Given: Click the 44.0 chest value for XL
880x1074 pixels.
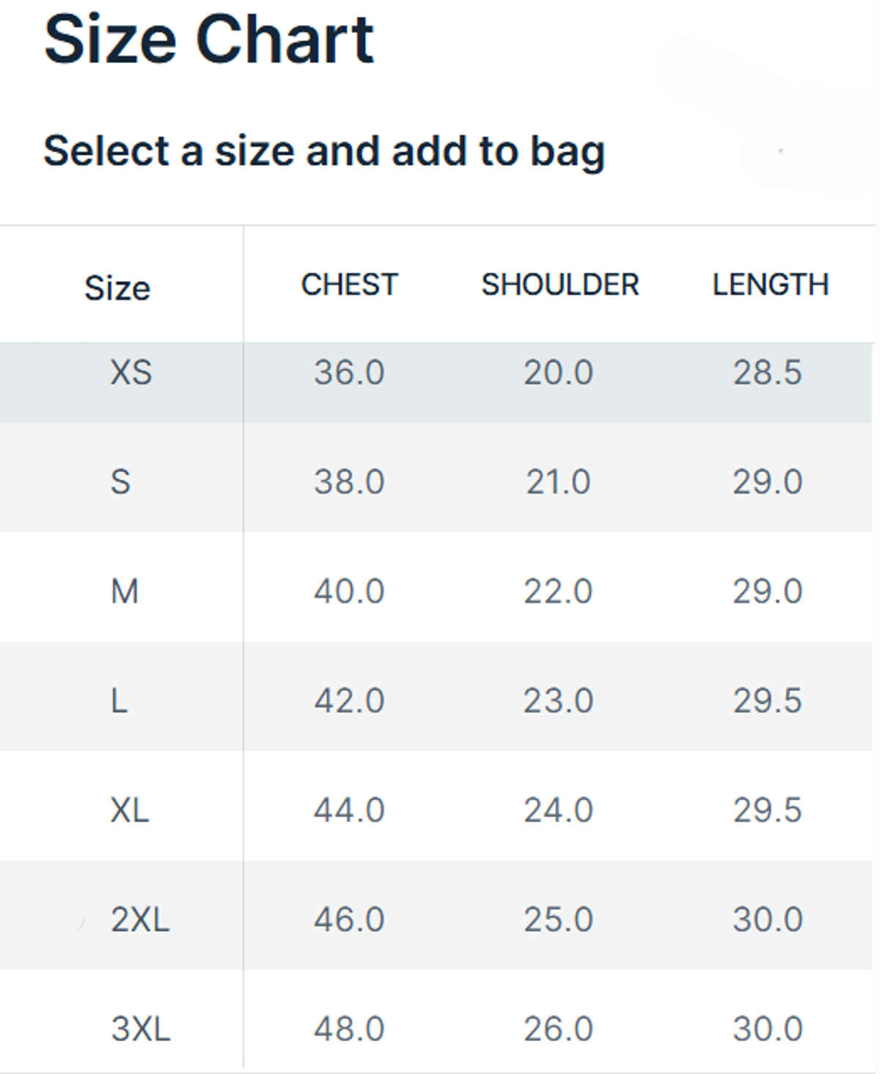Looking at the screenshot, I should [x=349, y=810].
